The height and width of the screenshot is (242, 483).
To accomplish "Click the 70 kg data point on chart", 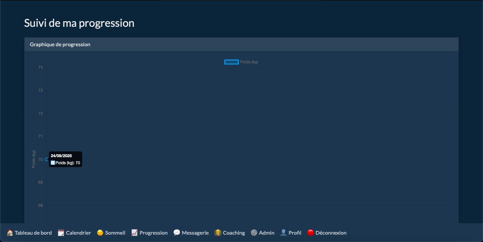I will click(x=47, y=159).
